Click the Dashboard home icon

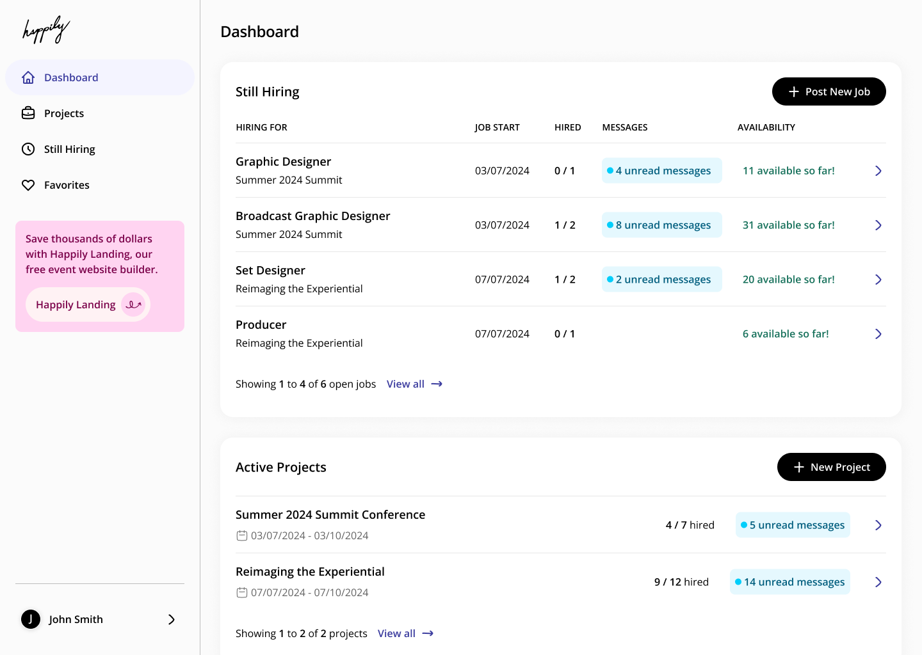[x=28, y=77]
